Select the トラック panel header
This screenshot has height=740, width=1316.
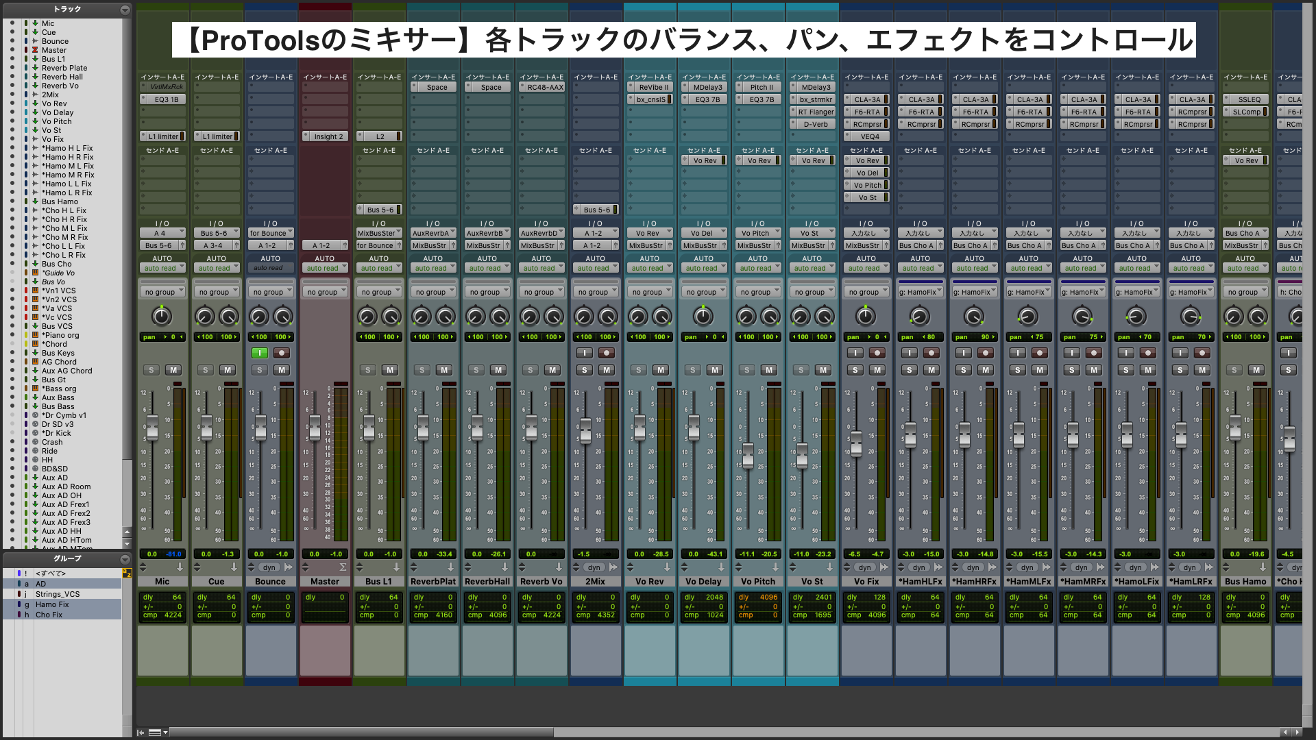pos(66,8)
